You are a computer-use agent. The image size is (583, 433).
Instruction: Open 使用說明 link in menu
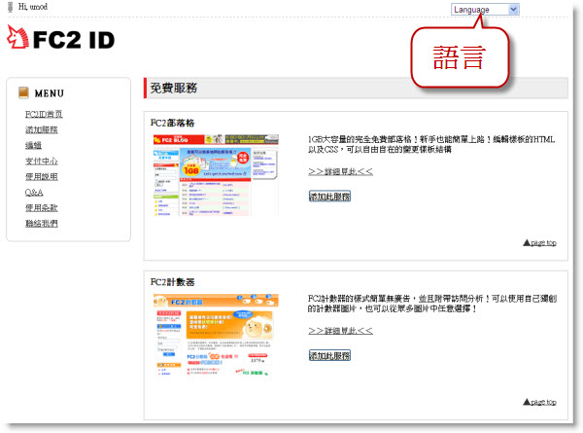point(41,176)
